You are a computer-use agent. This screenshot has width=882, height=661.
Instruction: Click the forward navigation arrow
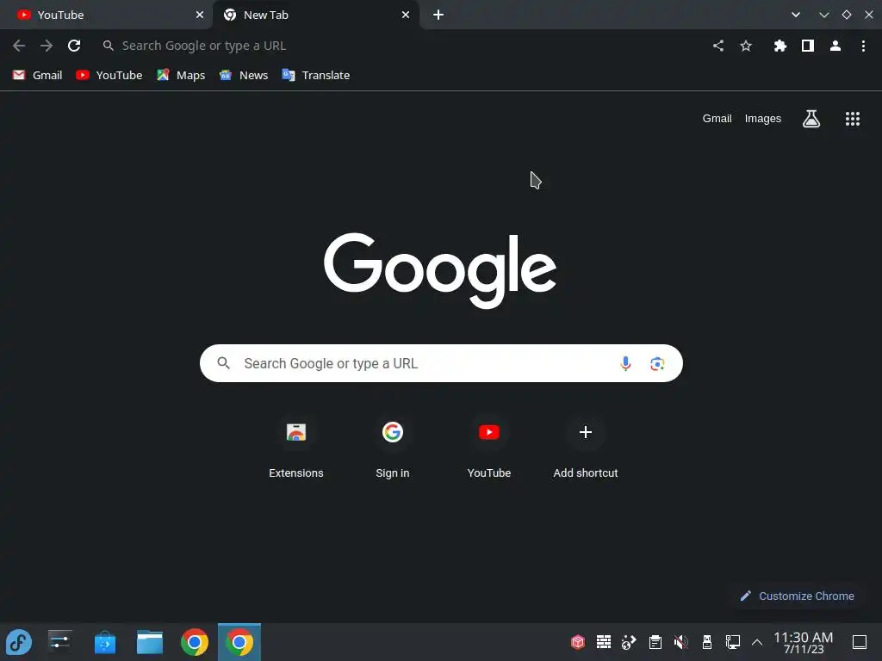[47, 46]
